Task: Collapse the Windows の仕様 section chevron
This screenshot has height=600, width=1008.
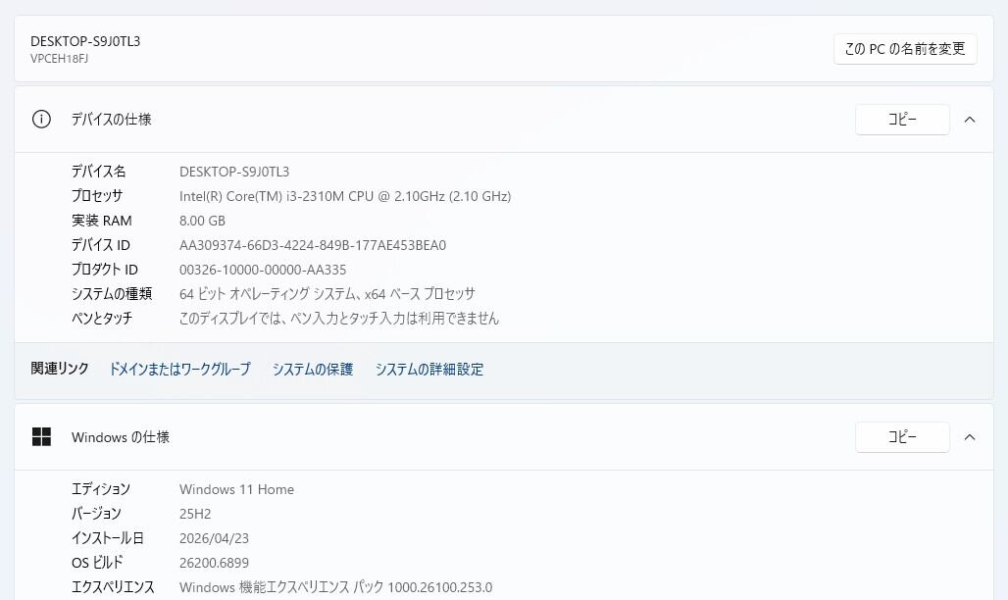Action: [970, 437]
